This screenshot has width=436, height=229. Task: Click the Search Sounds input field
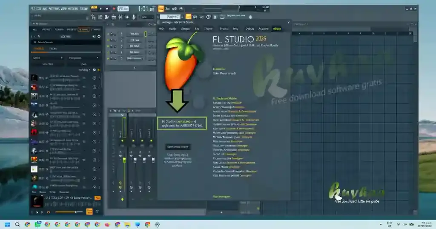(x=66, y=42)
